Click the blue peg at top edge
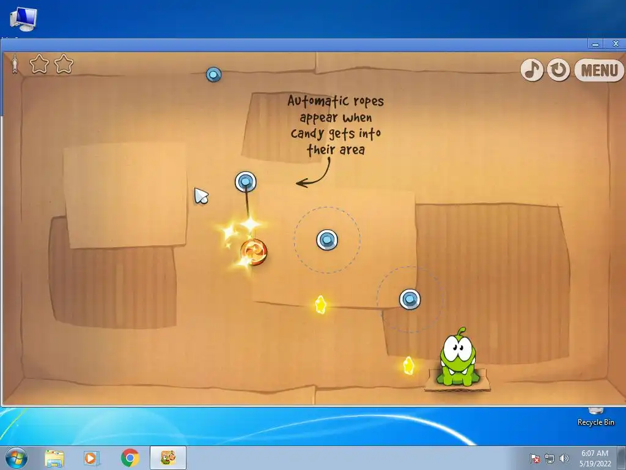Screen dimensions: 626x470 213,74
